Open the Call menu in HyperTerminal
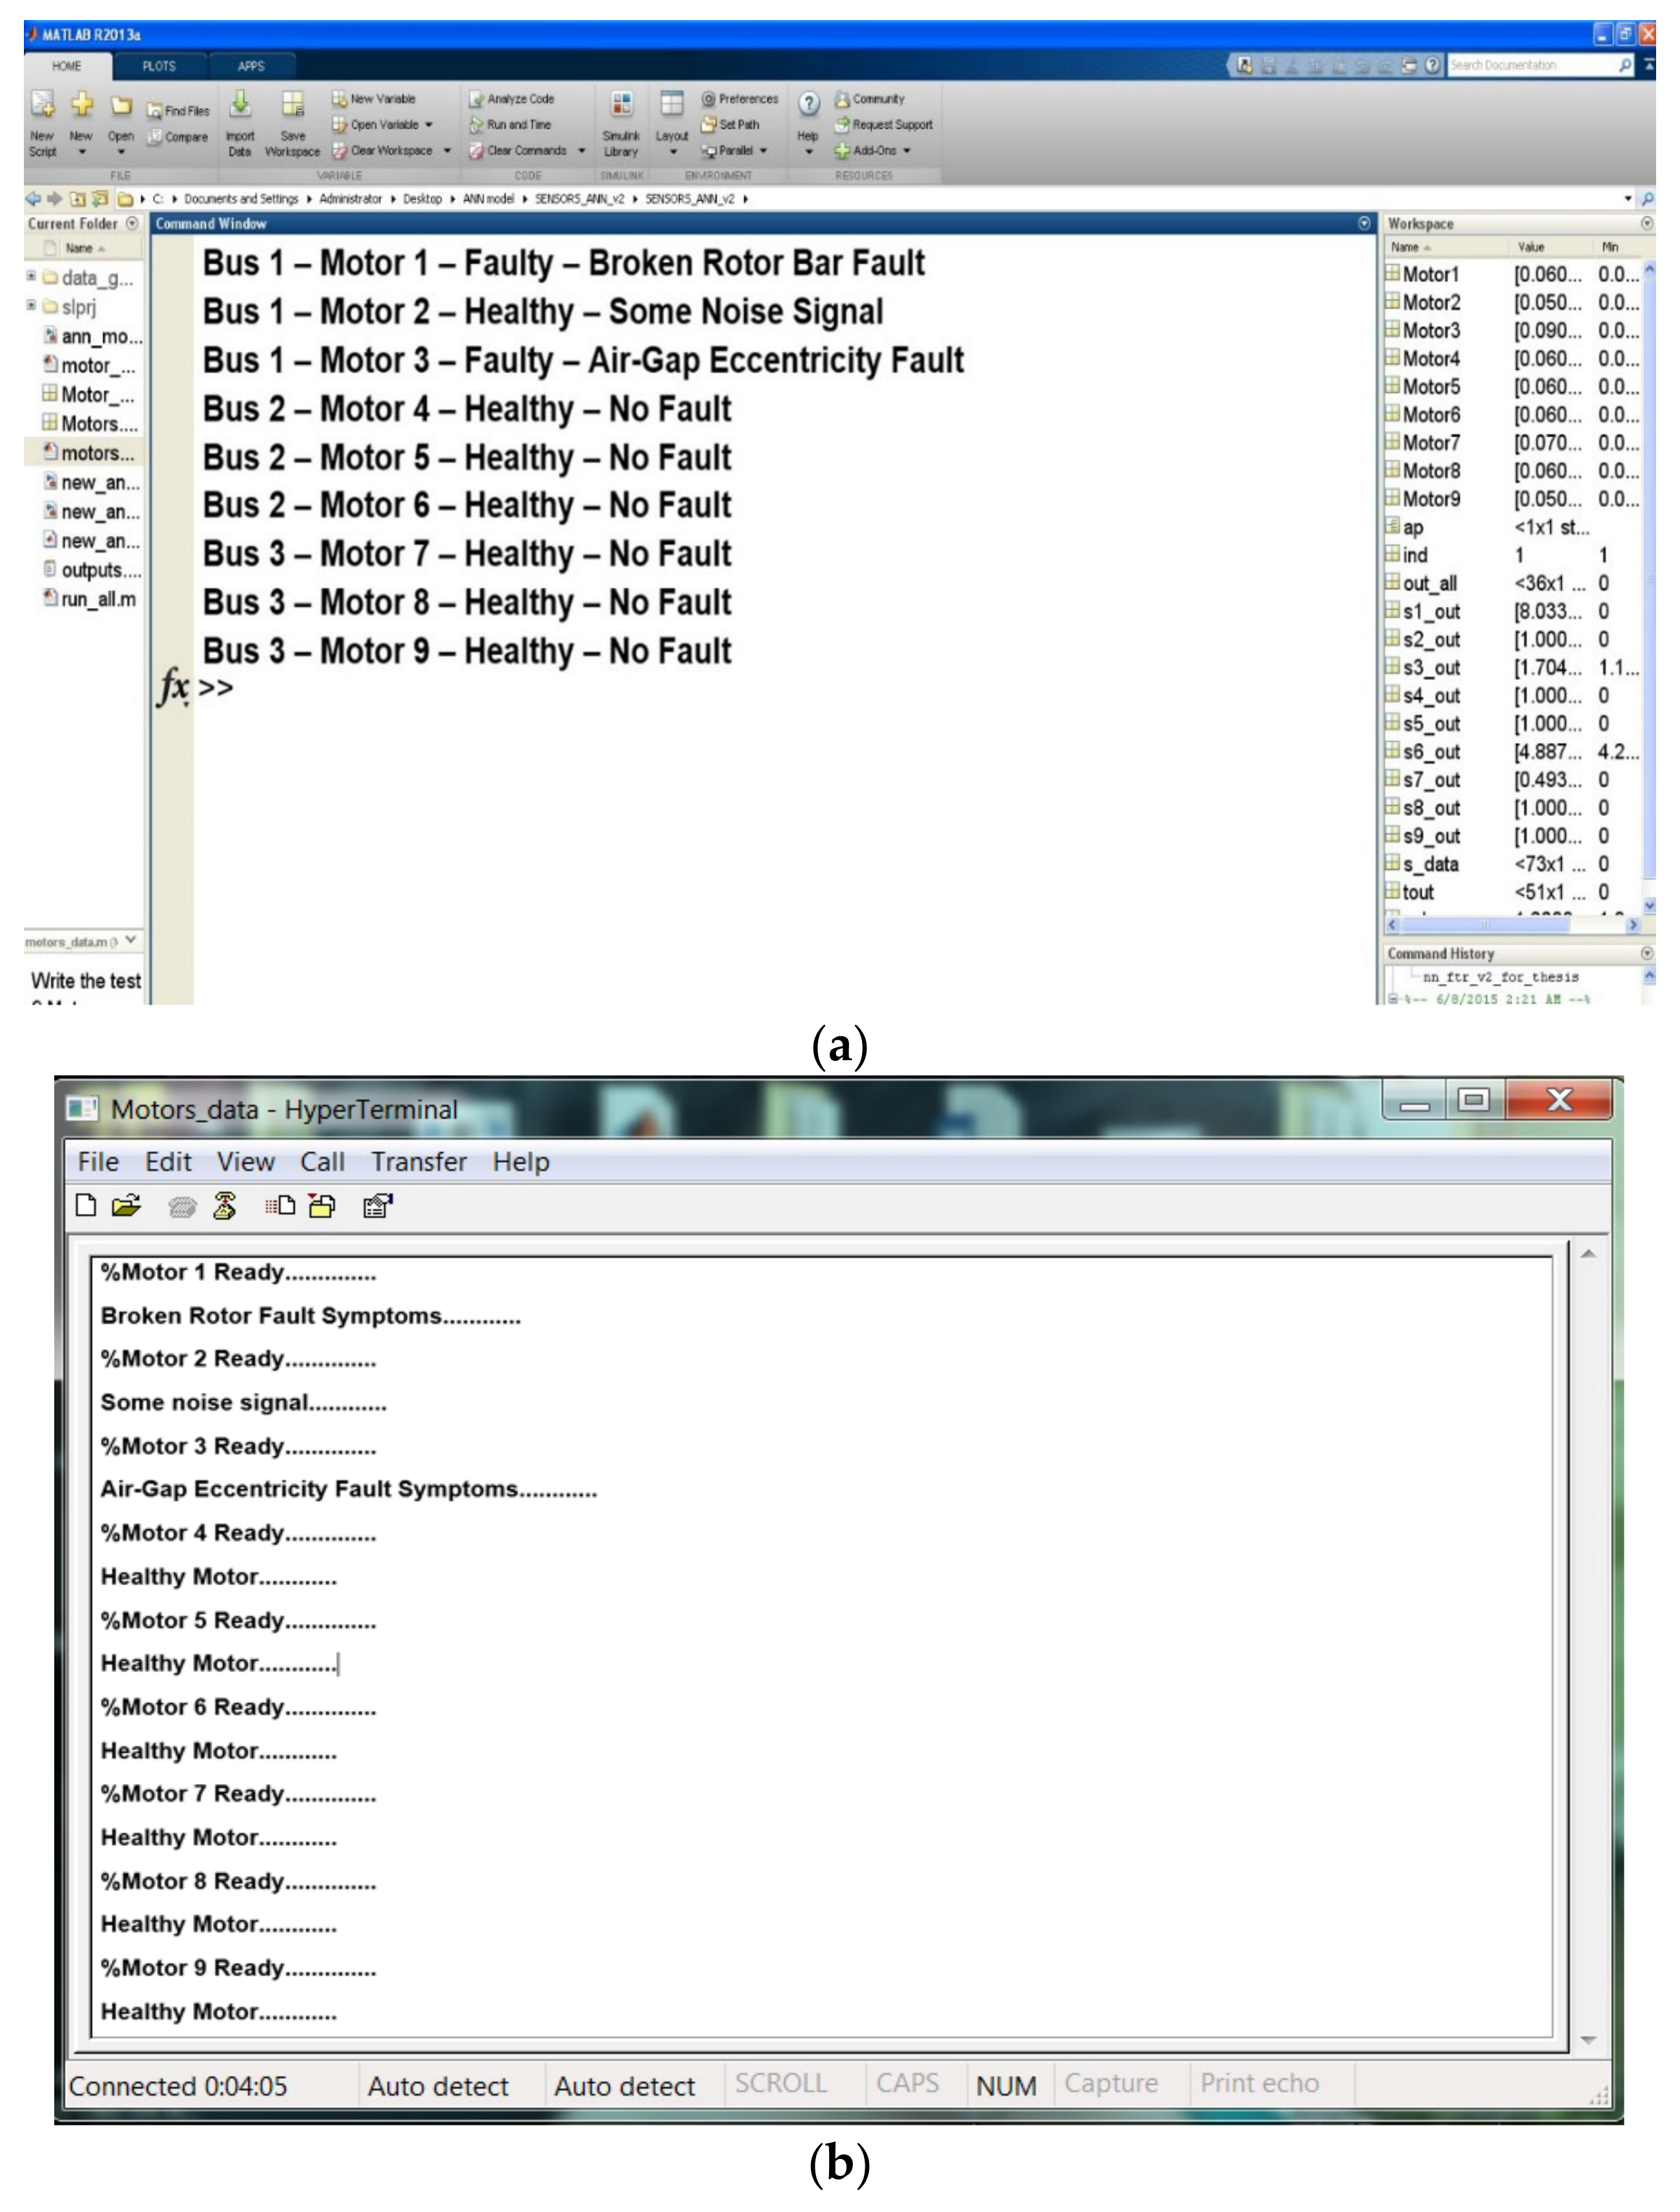 point(322,1162)
